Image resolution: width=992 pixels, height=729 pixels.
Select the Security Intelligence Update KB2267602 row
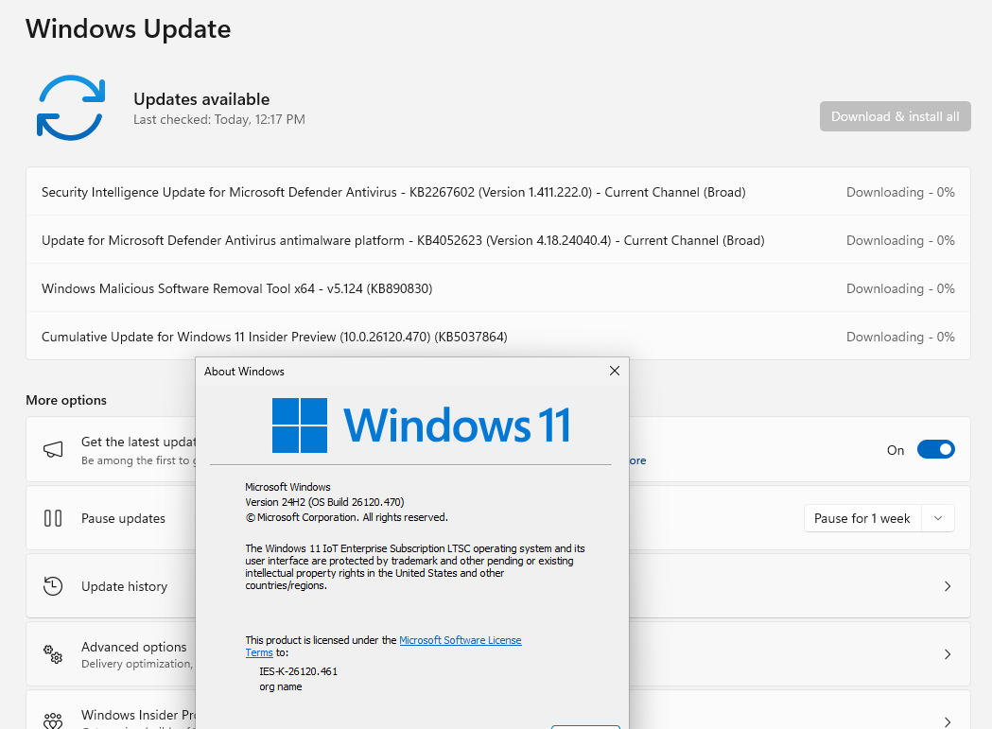pyautogui.click(x=498, y=192)
